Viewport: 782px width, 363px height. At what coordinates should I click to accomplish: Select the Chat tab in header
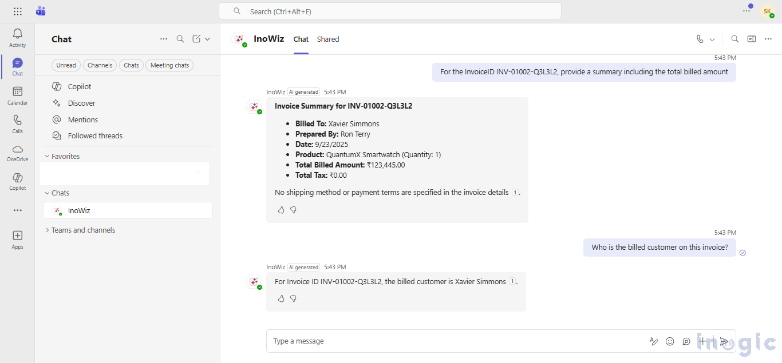coord(301,39)
